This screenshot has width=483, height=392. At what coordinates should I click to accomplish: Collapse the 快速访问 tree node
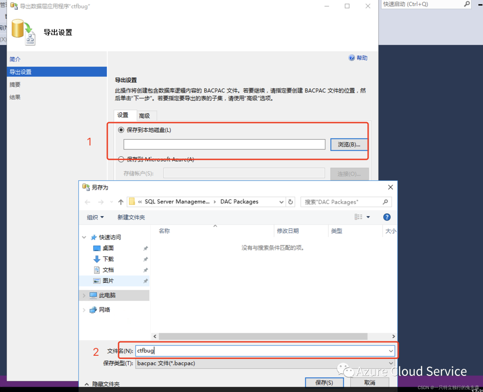click(x=84, y=237)
